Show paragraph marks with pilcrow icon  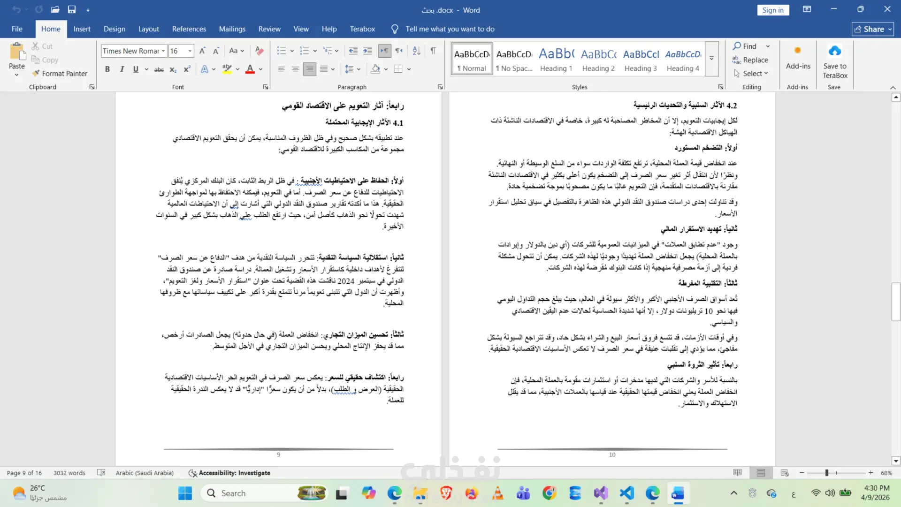coord(433,51)
